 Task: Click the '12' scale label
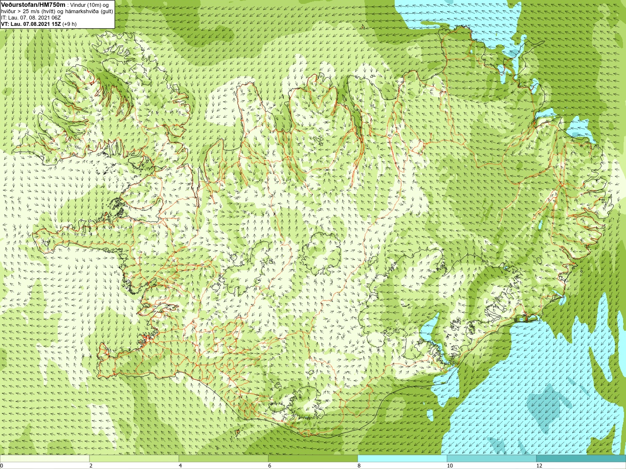coord(539,466)
